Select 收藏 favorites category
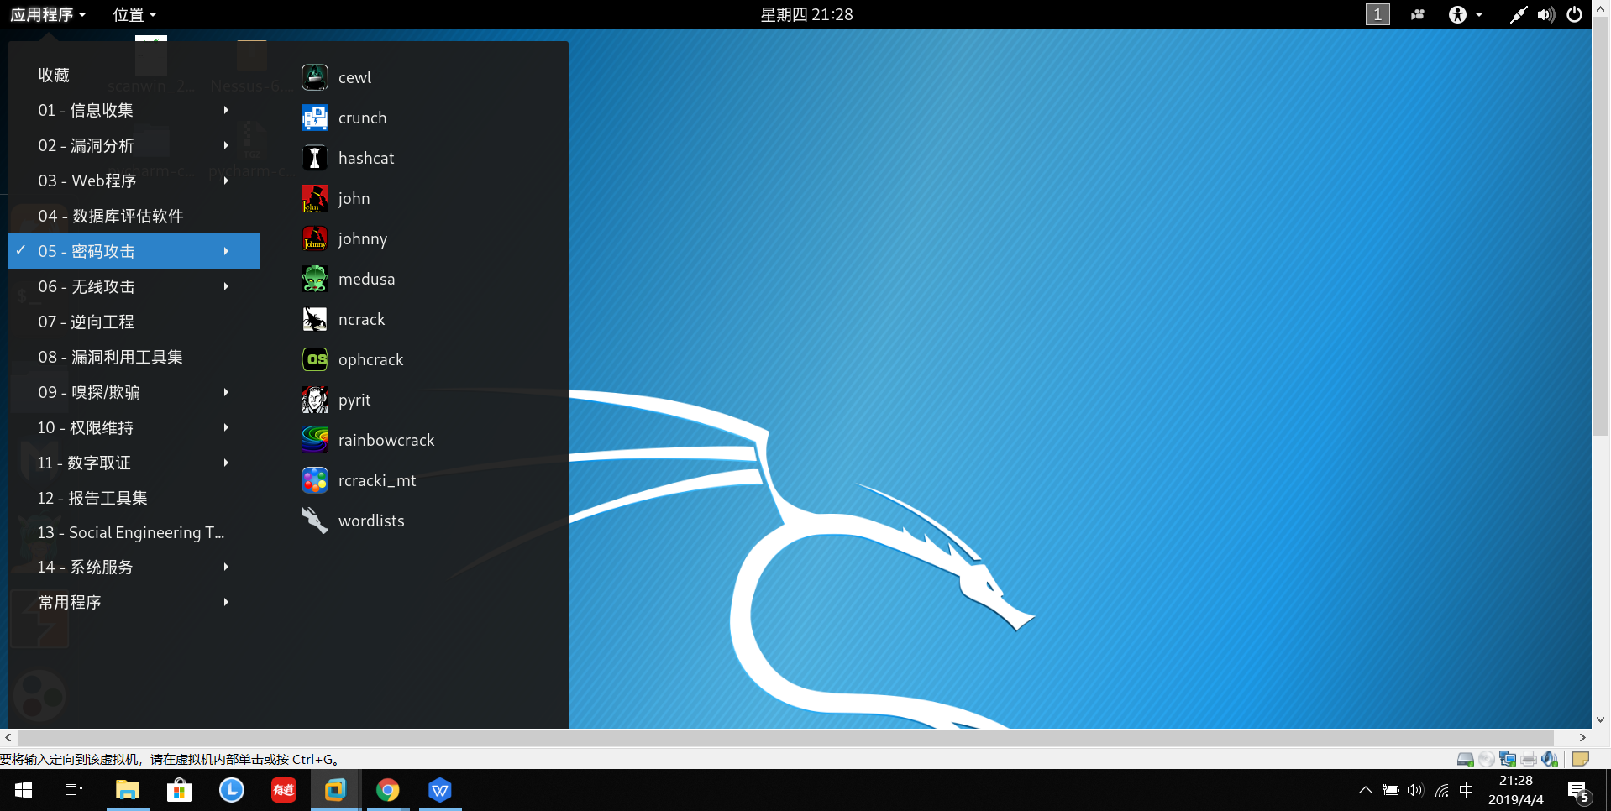 coord(134,75)
